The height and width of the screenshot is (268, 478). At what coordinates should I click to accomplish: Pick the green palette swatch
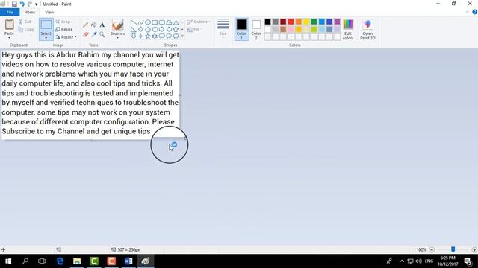click(314, 22)
